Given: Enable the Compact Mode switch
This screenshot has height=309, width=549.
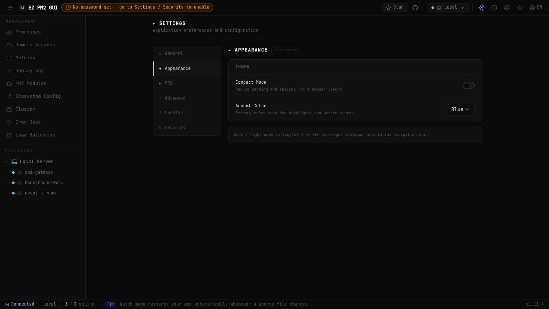Looking at the screenshot, I should coord(469,85).
